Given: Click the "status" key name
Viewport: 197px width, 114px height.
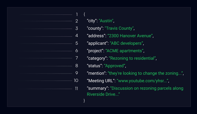Looking at the screenshot, I should click(x=94, y=66).
